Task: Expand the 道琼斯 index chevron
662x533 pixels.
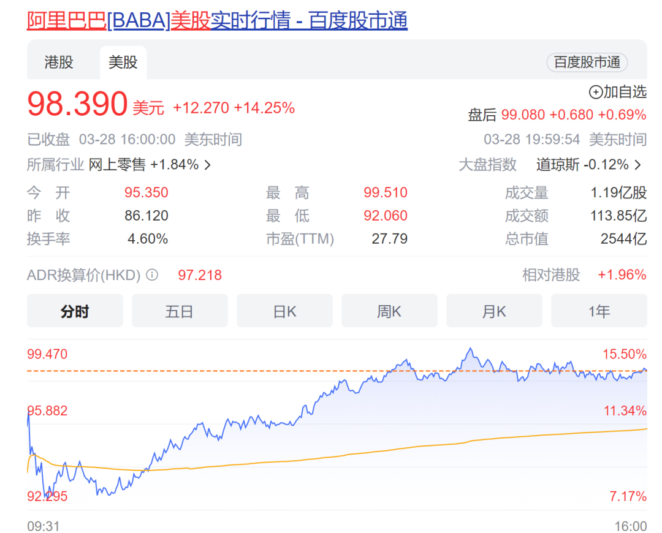Action: coord(638,165)
